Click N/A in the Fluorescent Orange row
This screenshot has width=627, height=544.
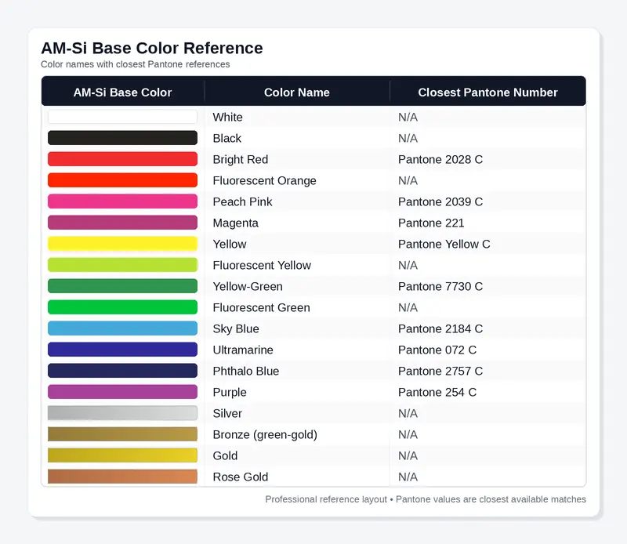tap(408, 181)
